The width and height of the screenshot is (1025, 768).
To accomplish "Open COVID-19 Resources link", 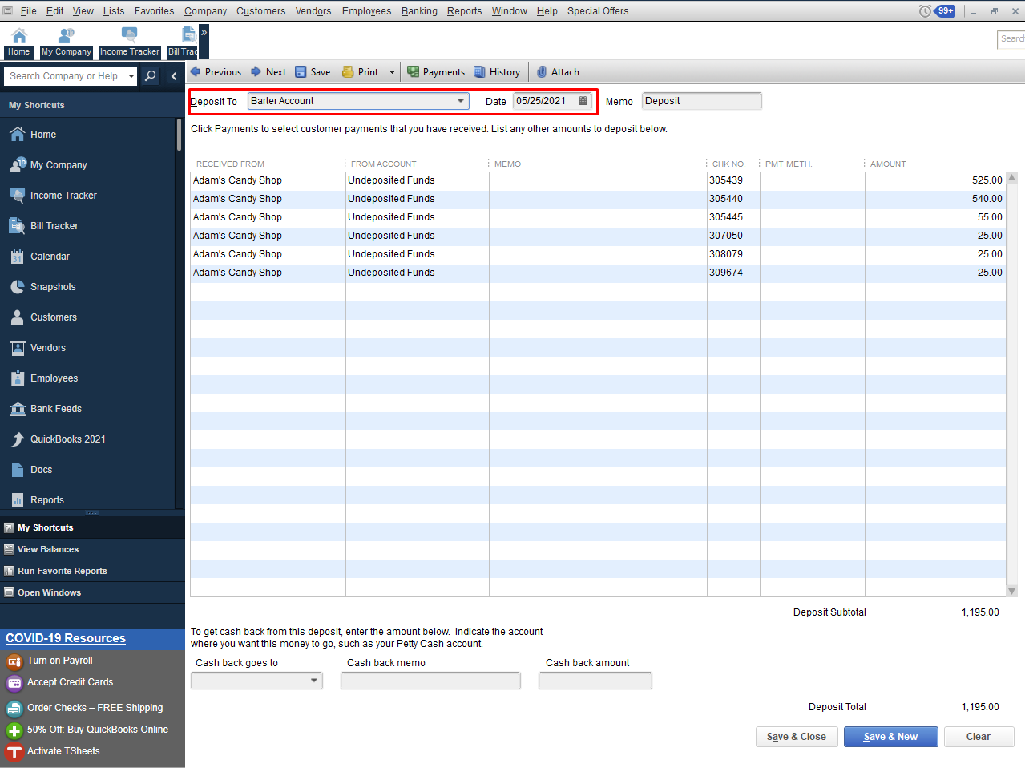I will tap(66, 638).
